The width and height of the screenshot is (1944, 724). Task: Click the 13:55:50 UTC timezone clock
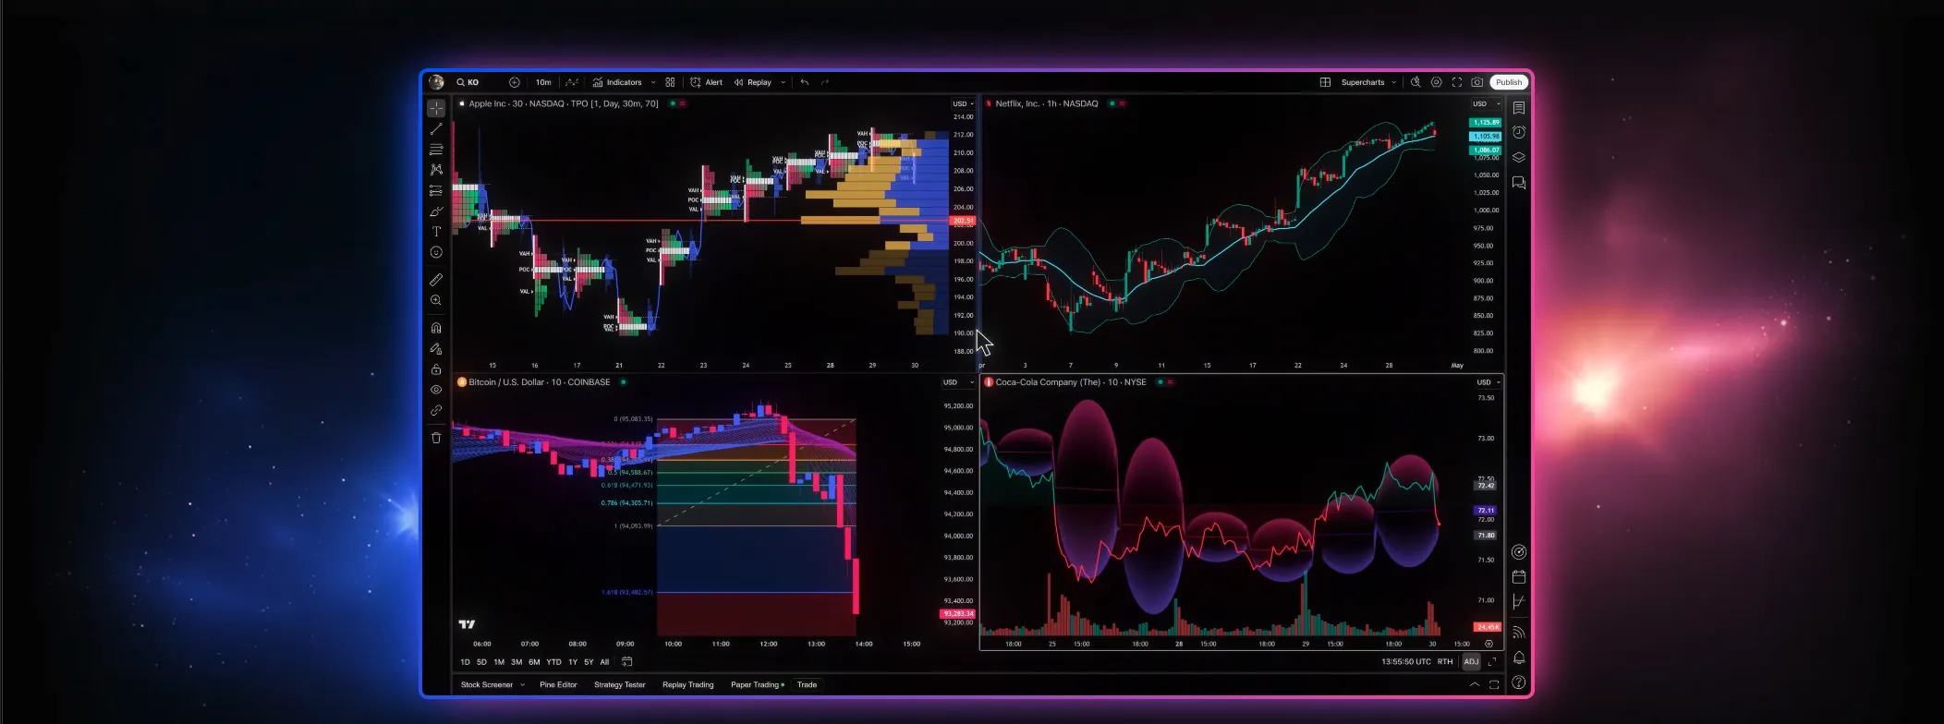(1405, 661)
